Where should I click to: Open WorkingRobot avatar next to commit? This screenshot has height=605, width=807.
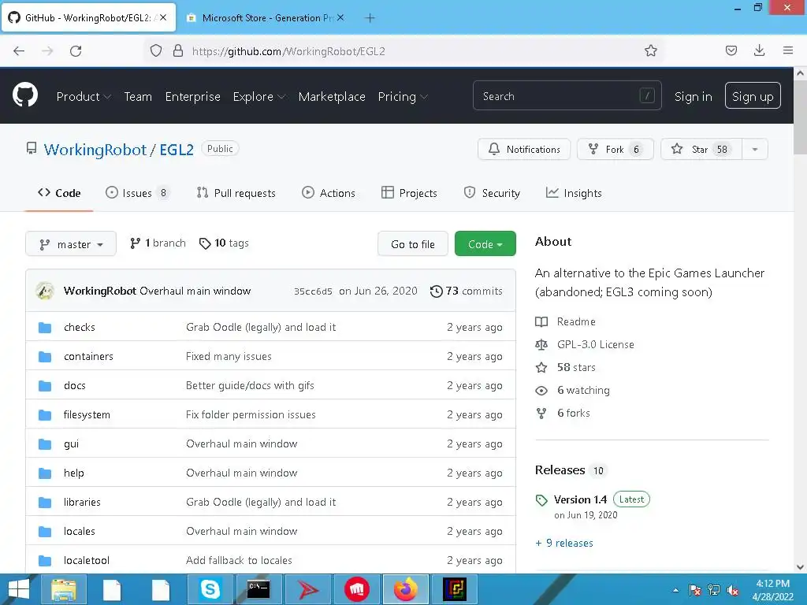click(x=45, y=291)
